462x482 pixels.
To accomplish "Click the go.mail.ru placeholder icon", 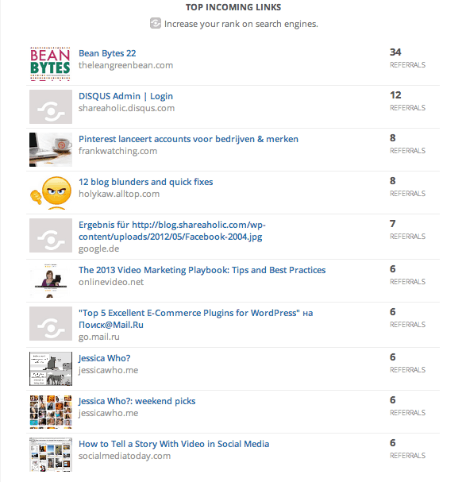I will (x=51, y=324).
